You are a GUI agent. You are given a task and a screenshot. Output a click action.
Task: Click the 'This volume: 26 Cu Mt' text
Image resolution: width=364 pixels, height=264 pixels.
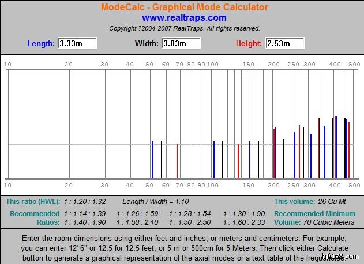point(316,202)
